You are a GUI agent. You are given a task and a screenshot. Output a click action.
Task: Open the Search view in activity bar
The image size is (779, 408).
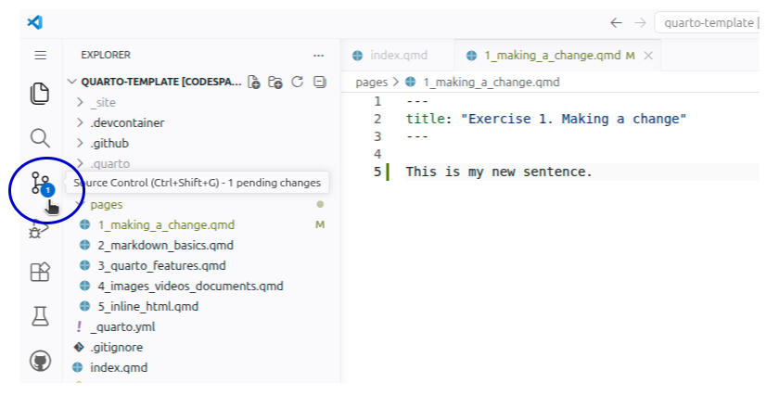pyautogui.click(x=40, y=138)
